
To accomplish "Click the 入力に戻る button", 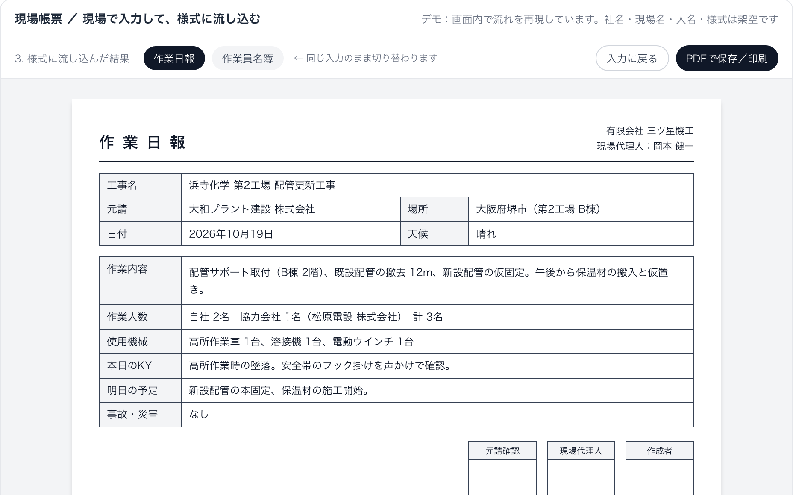I will [632, 58].
